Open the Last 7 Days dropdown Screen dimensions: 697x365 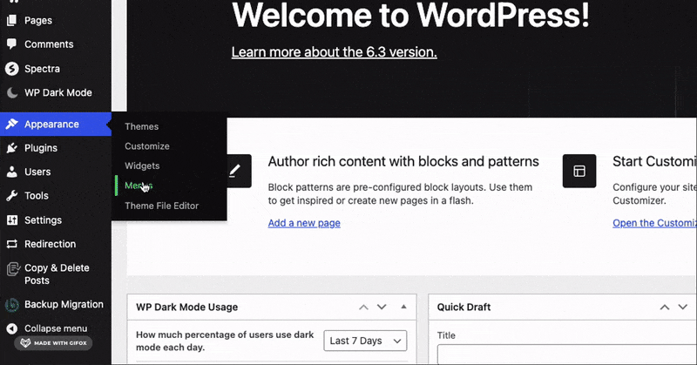365,341
